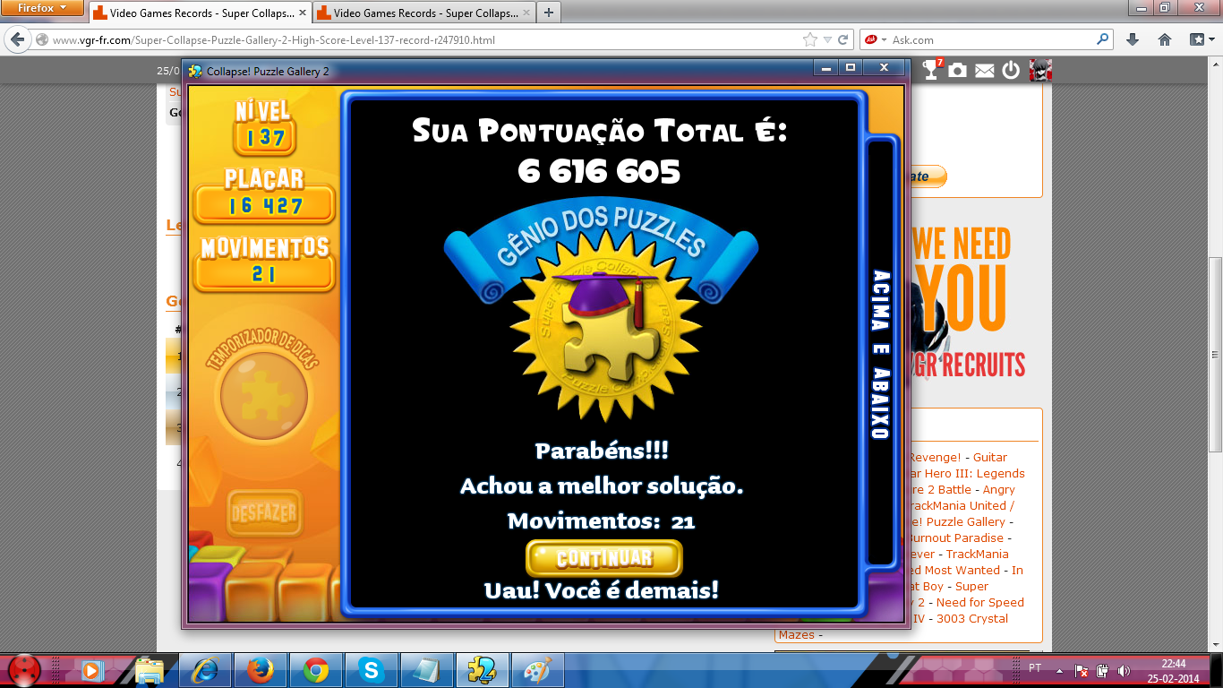Screen dimensions: 1223x688
Task: Open the Firefox downloads arrow
Action: click(x=1133, y=39)
